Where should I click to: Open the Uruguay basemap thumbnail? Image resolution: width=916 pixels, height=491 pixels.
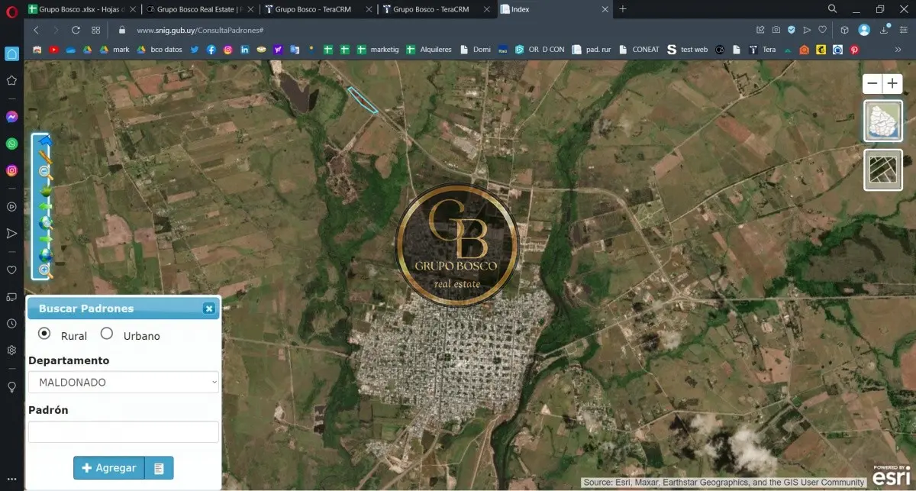click(883, 121)
